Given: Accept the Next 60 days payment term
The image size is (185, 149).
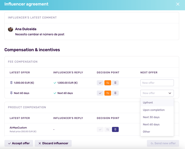Looking at the screenshot, I should pyautogui.click(x=100, y=93).
